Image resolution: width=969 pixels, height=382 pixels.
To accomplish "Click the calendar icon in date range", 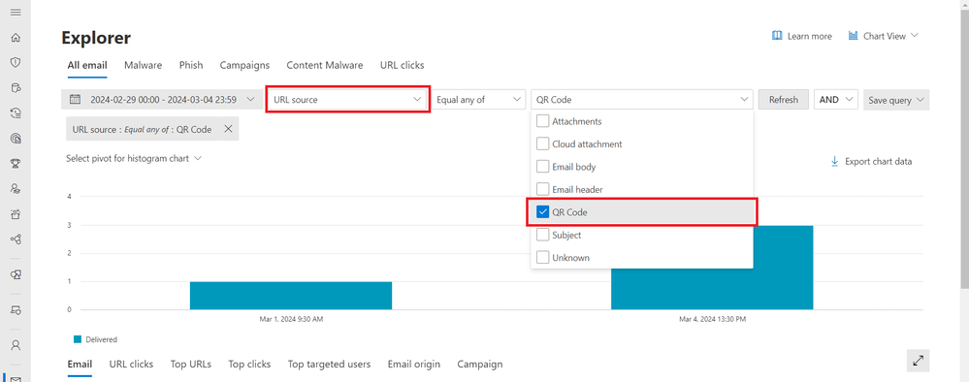I will tap(76, 99).
